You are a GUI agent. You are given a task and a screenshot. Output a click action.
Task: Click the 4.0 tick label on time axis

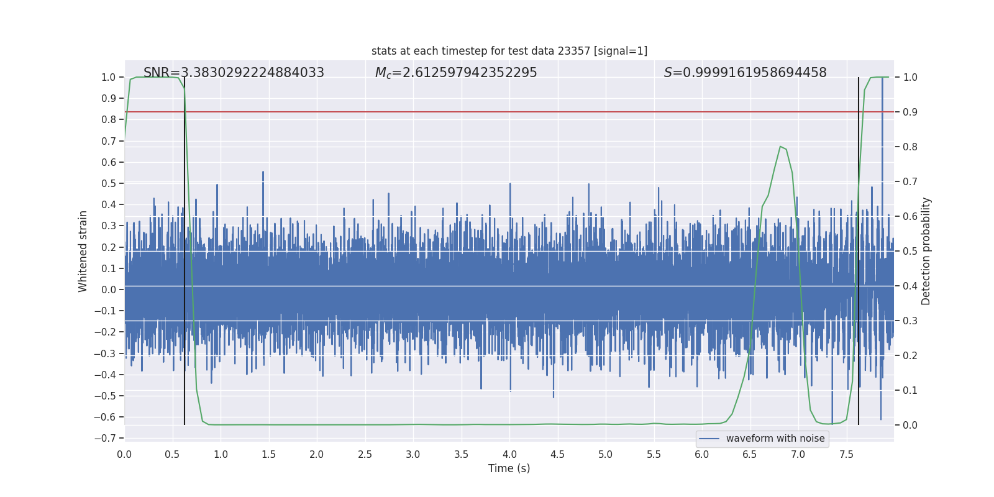pos(509,455)
